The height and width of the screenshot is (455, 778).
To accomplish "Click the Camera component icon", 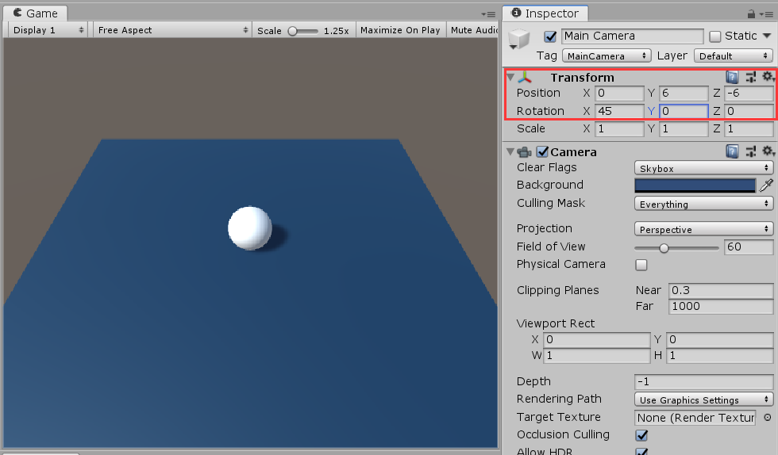I will 525,152.
